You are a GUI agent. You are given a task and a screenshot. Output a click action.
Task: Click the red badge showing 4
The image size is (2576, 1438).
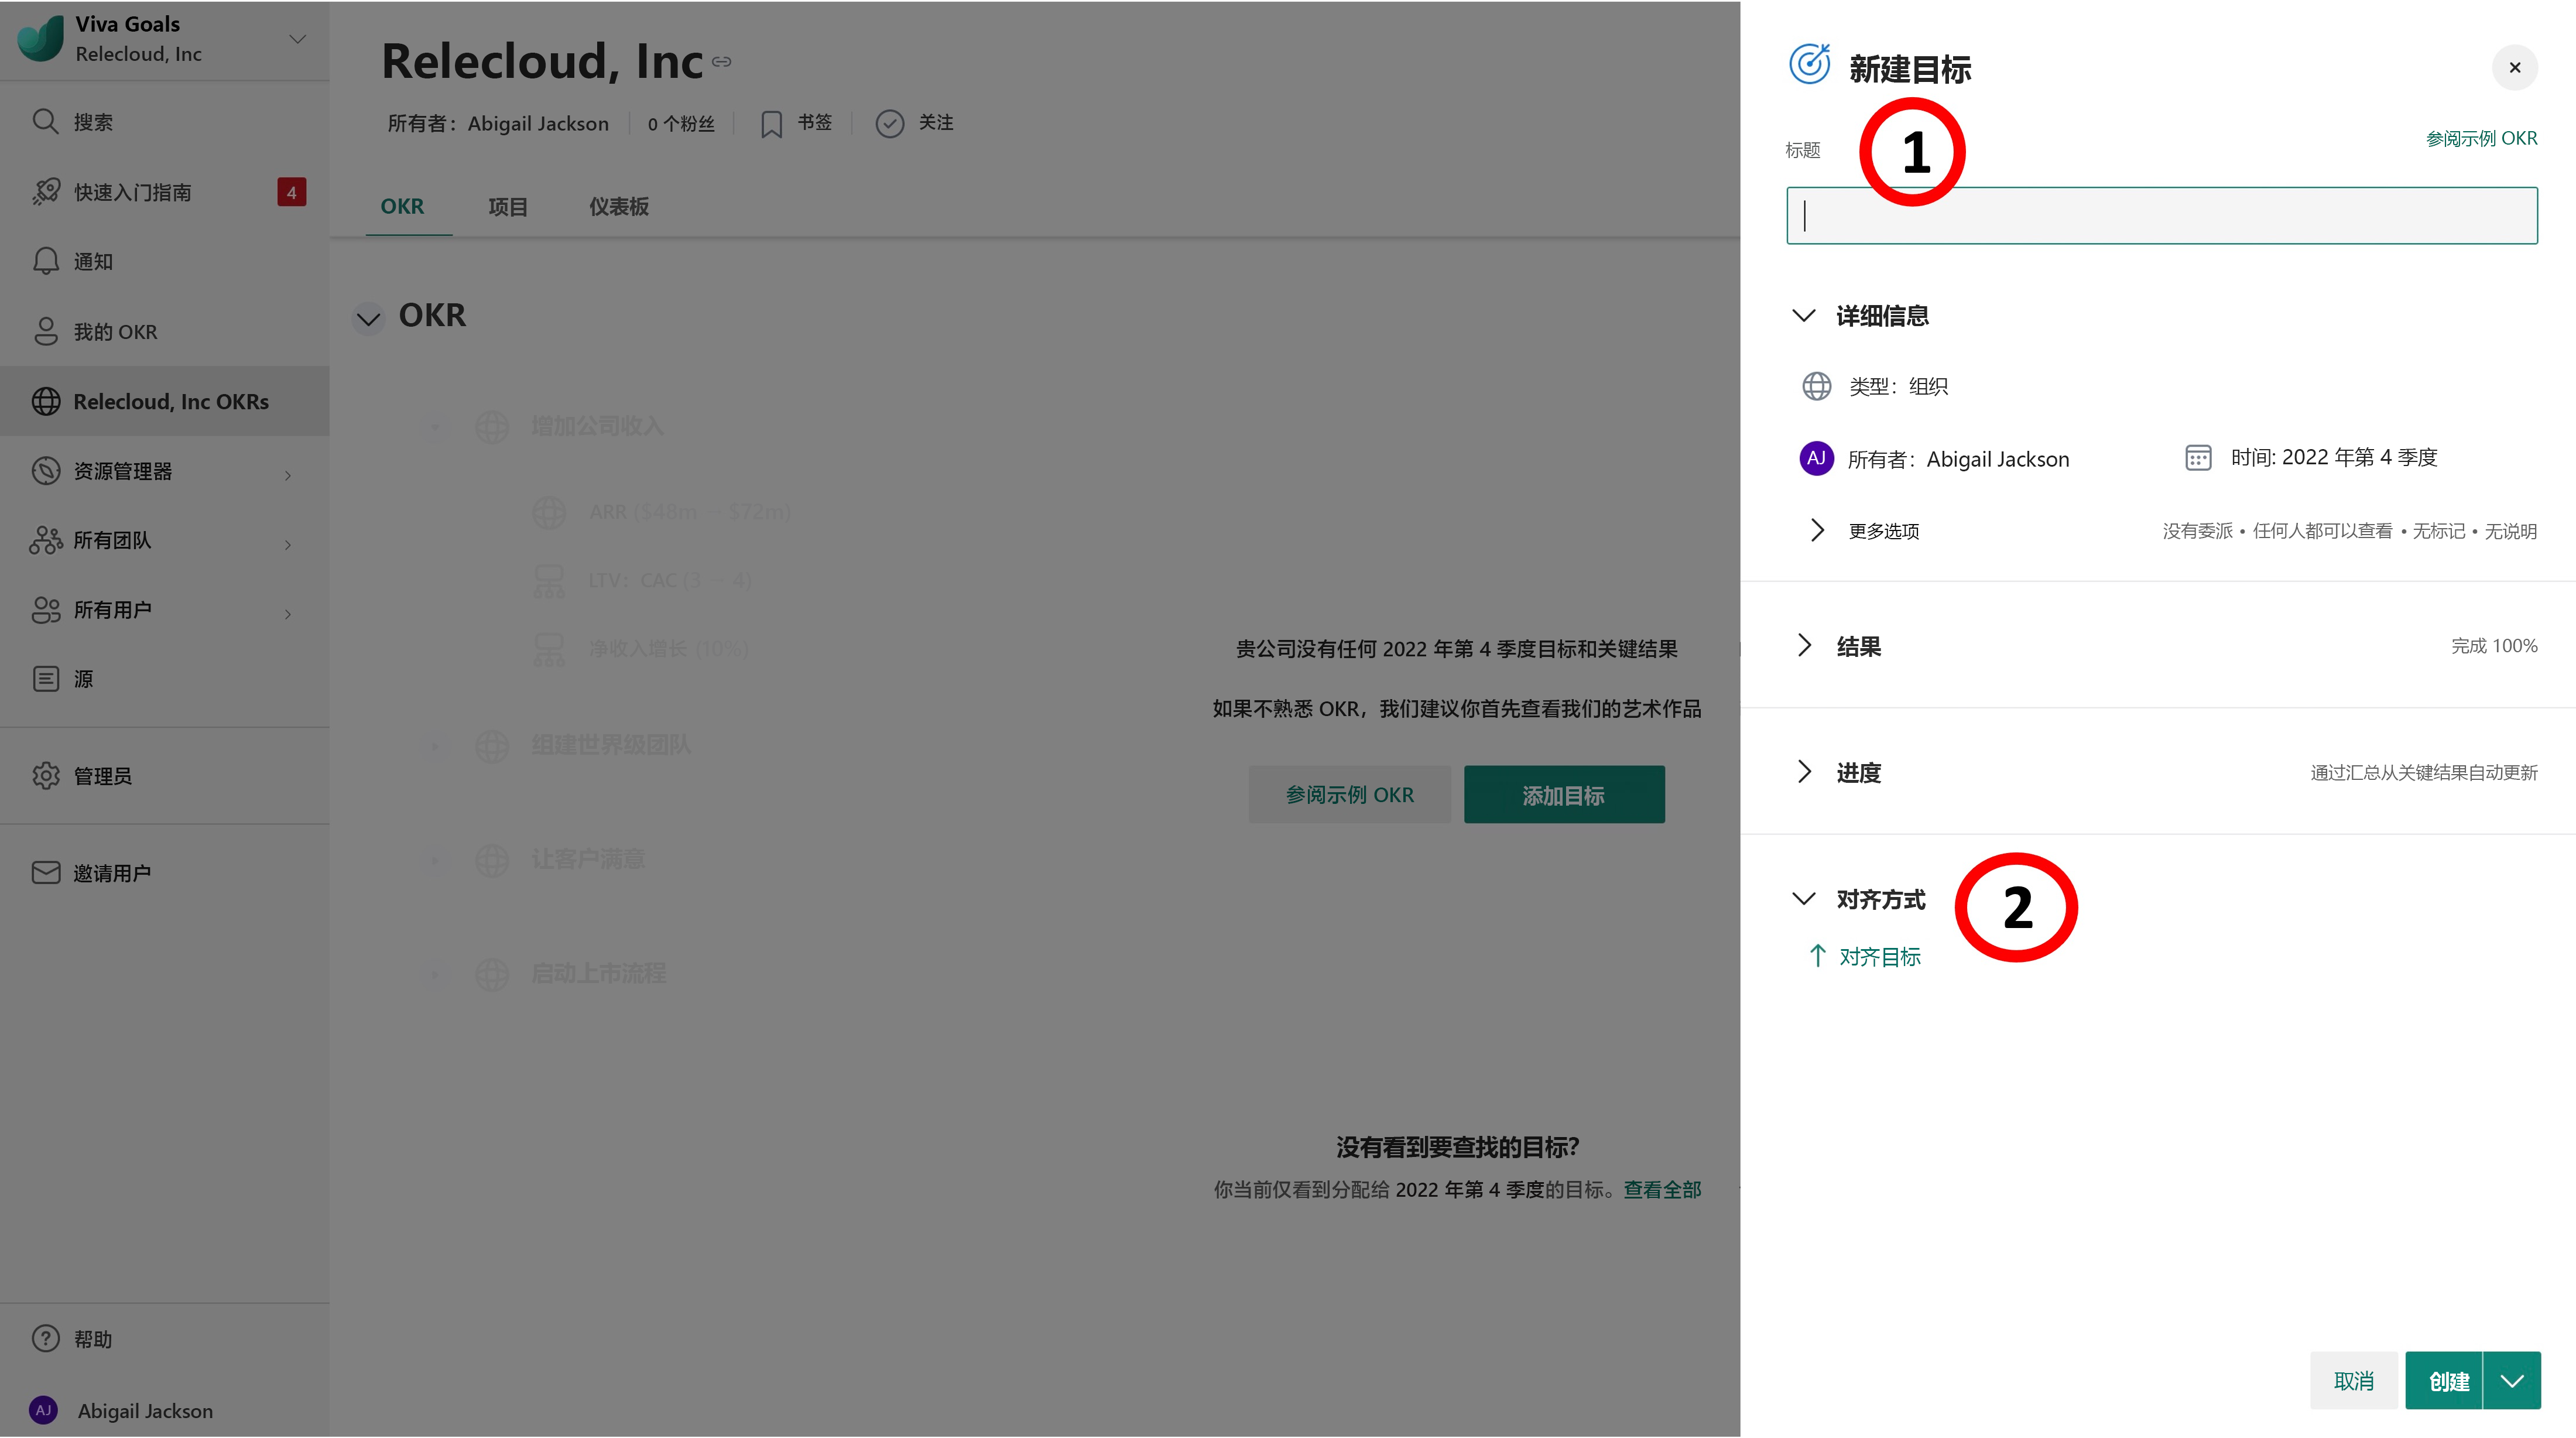(x=291, y=192)
